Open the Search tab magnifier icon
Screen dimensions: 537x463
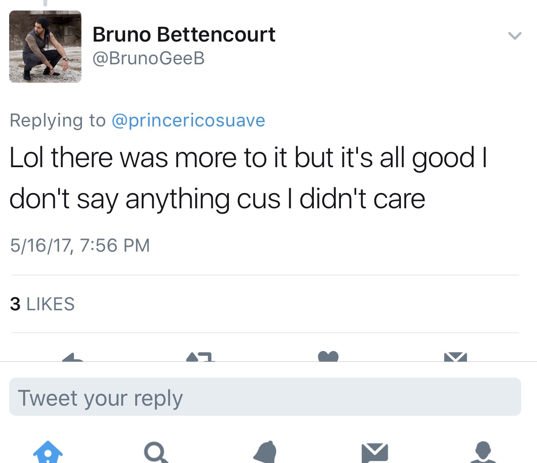(x=156, y=452)
